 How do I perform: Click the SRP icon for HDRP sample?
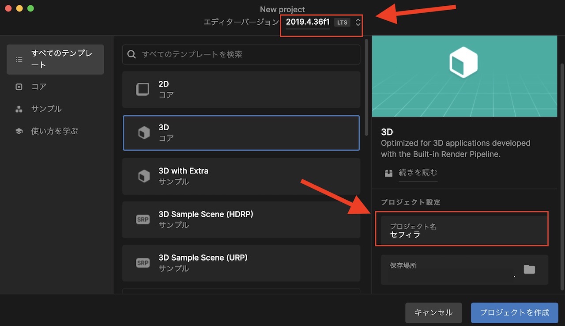click(143, 219)
